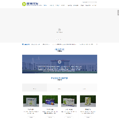Open the dark blue product box thumbnail
This screenshot has height=119, width=119.
50,101
